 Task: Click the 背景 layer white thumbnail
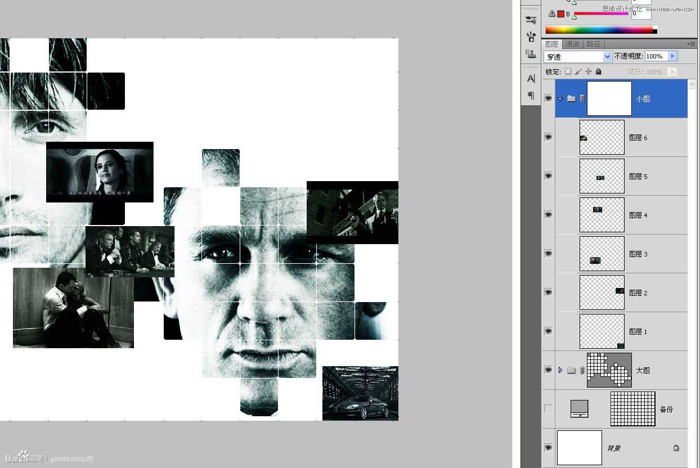pos(580,448)
